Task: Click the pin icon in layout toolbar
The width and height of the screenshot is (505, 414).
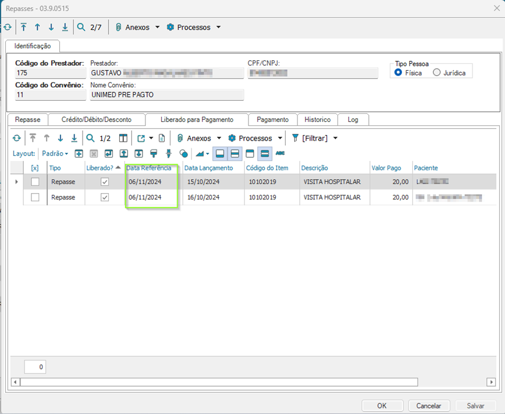Action: pyautogui.click(x=169, y=153)
